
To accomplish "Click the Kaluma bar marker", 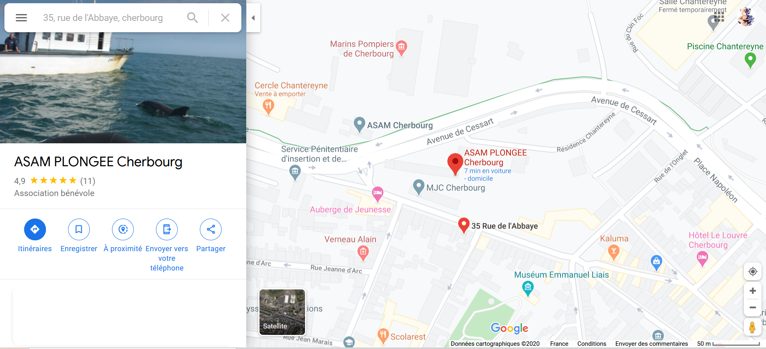I will 614,252.
